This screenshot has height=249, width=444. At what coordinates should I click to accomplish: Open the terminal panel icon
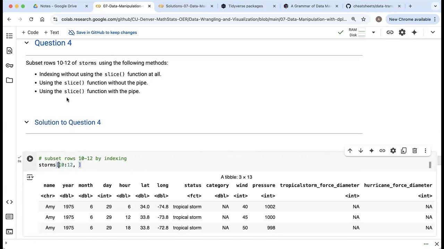click(x=9, y=232)
